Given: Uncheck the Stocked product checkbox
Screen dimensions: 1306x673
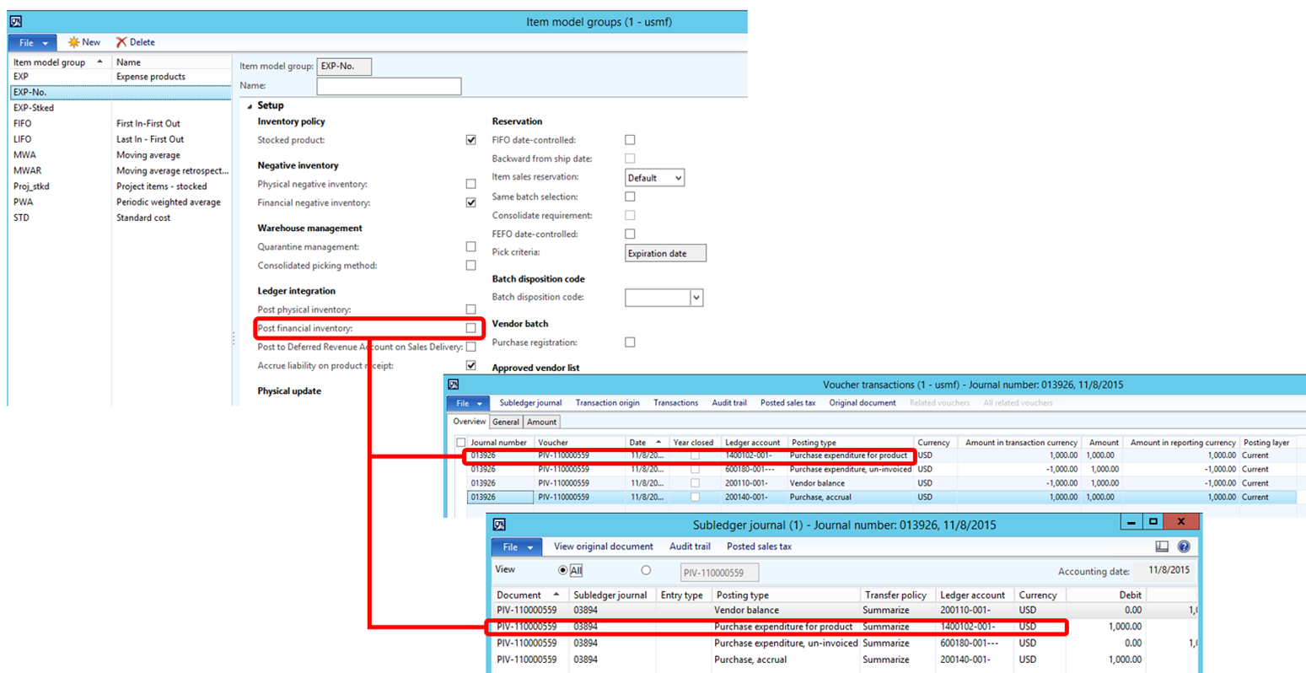Looking at the screenshot, I should coord(470,140).
